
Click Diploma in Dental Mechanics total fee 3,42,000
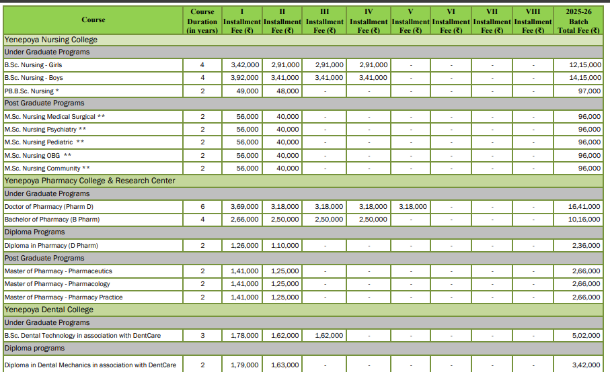584,365
